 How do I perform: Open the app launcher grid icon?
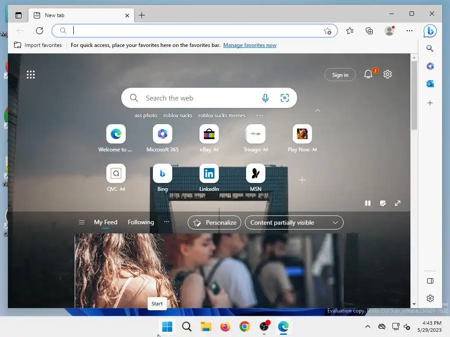point(31,75)
